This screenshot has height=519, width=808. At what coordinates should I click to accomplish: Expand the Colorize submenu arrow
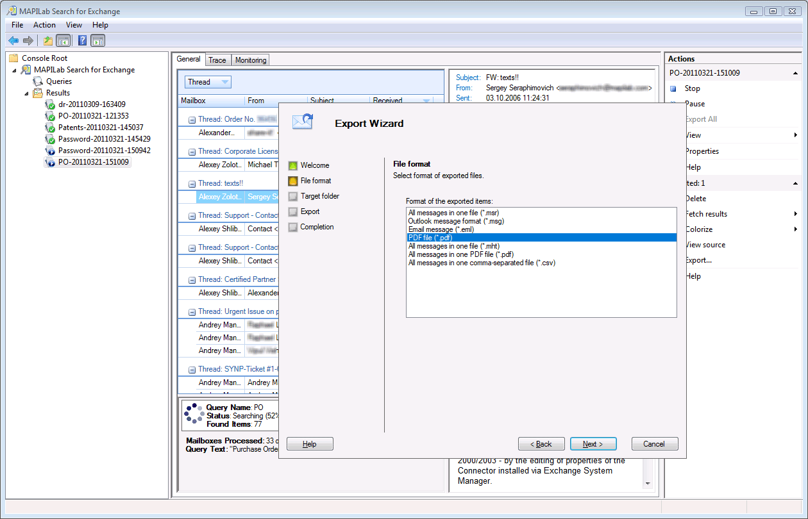[795, 229]
